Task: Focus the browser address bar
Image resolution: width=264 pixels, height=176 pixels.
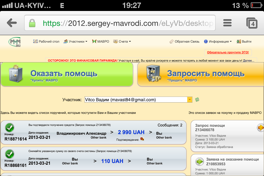Action: click(x=120, y=23)
